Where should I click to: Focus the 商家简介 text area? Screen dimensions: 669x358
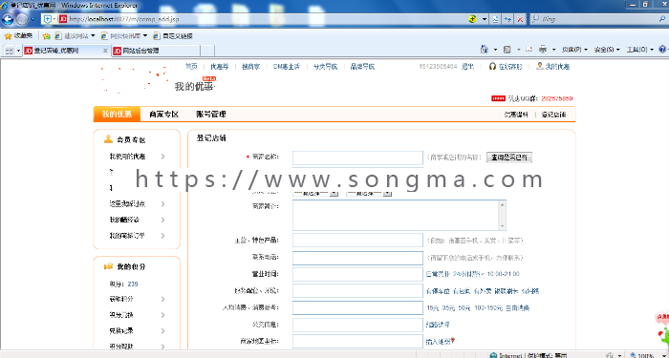click(399, 215)
